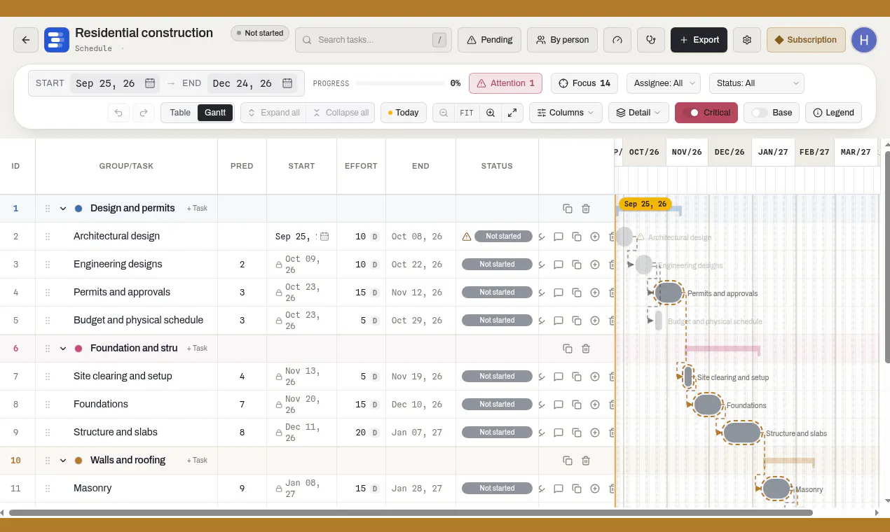Zoom in the Gantt timeline

[491, 113]
